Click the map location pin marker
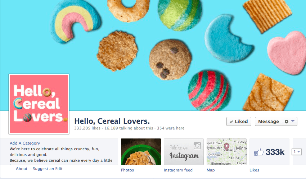306x179 pixels. 226,147
